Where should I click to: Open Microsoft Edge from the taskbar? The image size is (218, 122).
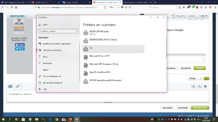(50, 119)
